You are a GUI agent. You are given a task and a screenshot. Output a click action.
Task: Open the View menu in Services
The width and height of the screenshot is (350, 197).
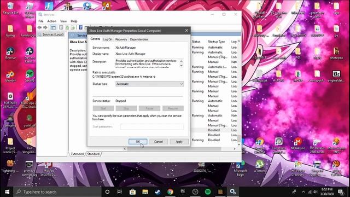pos(63,21)
